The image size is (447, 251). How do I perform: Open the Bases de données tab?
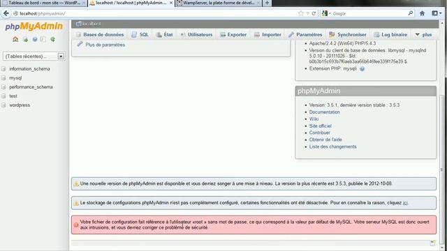click(x=100, y=35)
